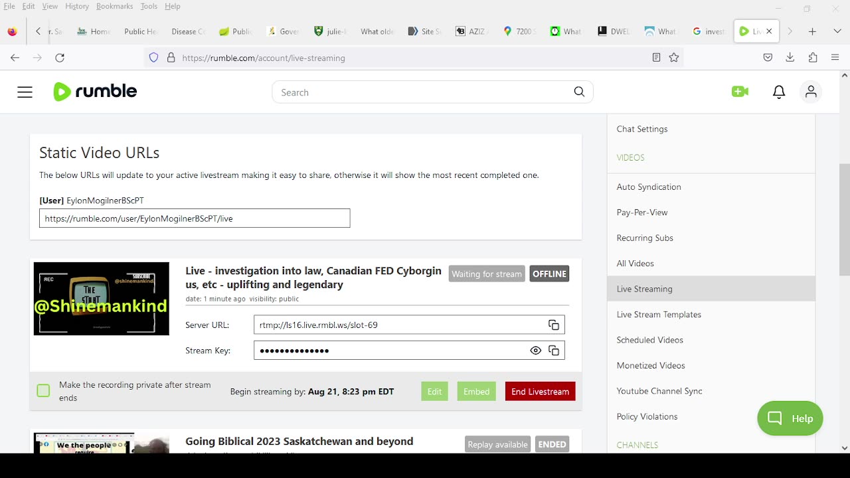Open the Help chat button
850x478 pixels.
(790, 418)
